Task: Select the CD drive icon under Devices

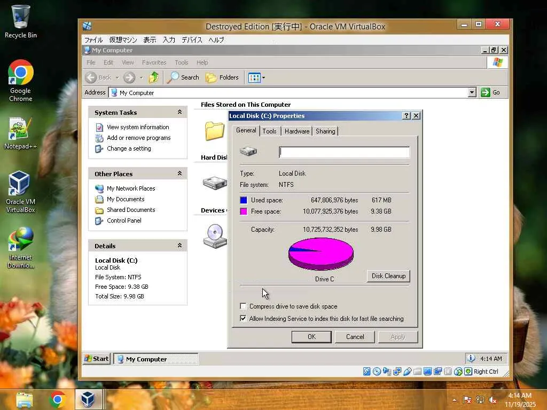Action: coord(215,236)
